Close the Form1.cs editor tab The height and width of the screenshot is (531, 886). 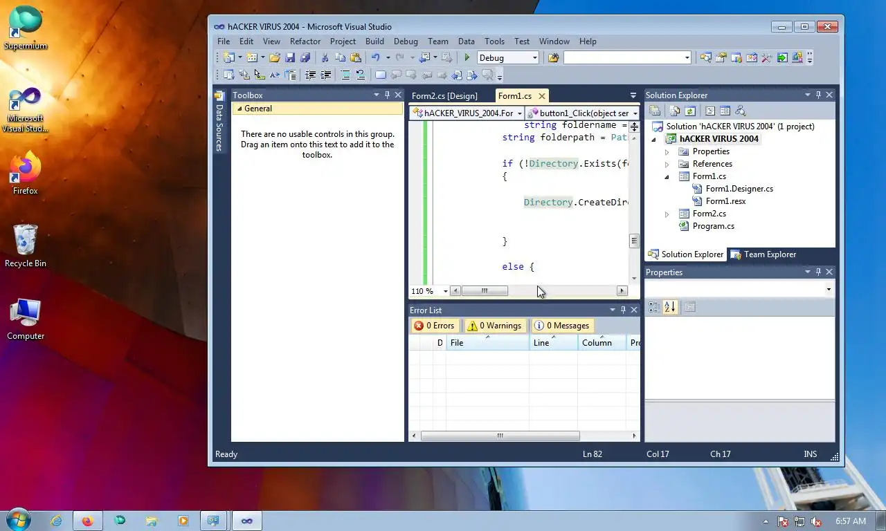pos(541,95)
